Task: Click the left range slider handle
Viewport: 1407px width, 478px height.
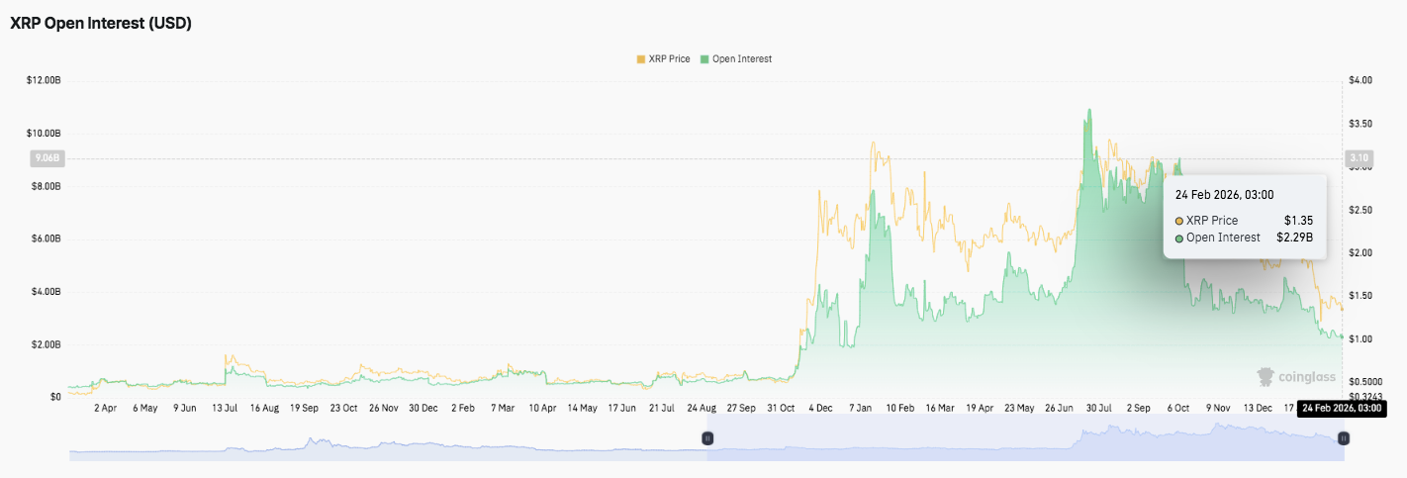Action: [707, 437]
